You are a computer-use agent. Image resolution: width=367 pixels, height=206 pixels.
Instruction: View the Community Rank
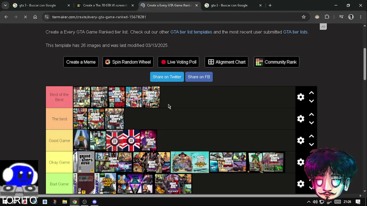pyautogui.click(x=276, y=62)
